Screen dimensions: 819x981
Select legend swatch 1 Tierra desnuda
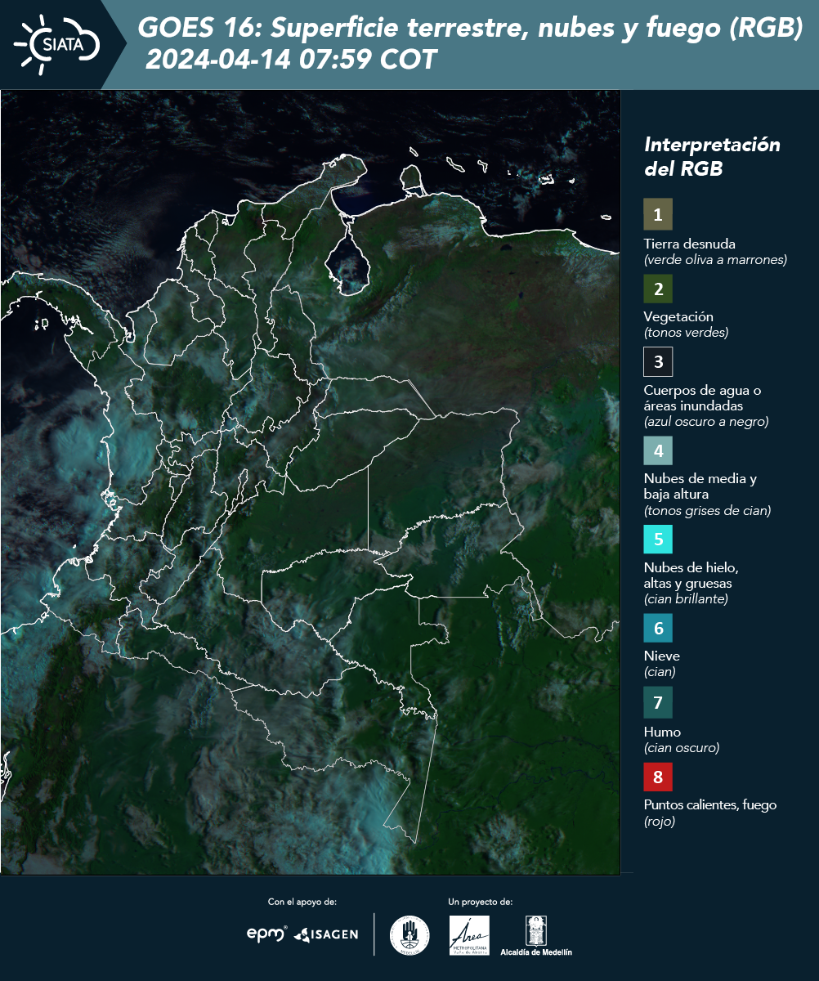click(x=658, y=214)
